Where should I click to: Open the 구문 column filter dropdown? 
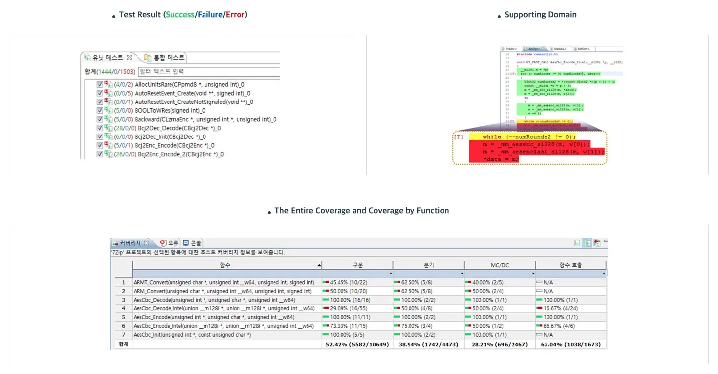pos(391,273)
